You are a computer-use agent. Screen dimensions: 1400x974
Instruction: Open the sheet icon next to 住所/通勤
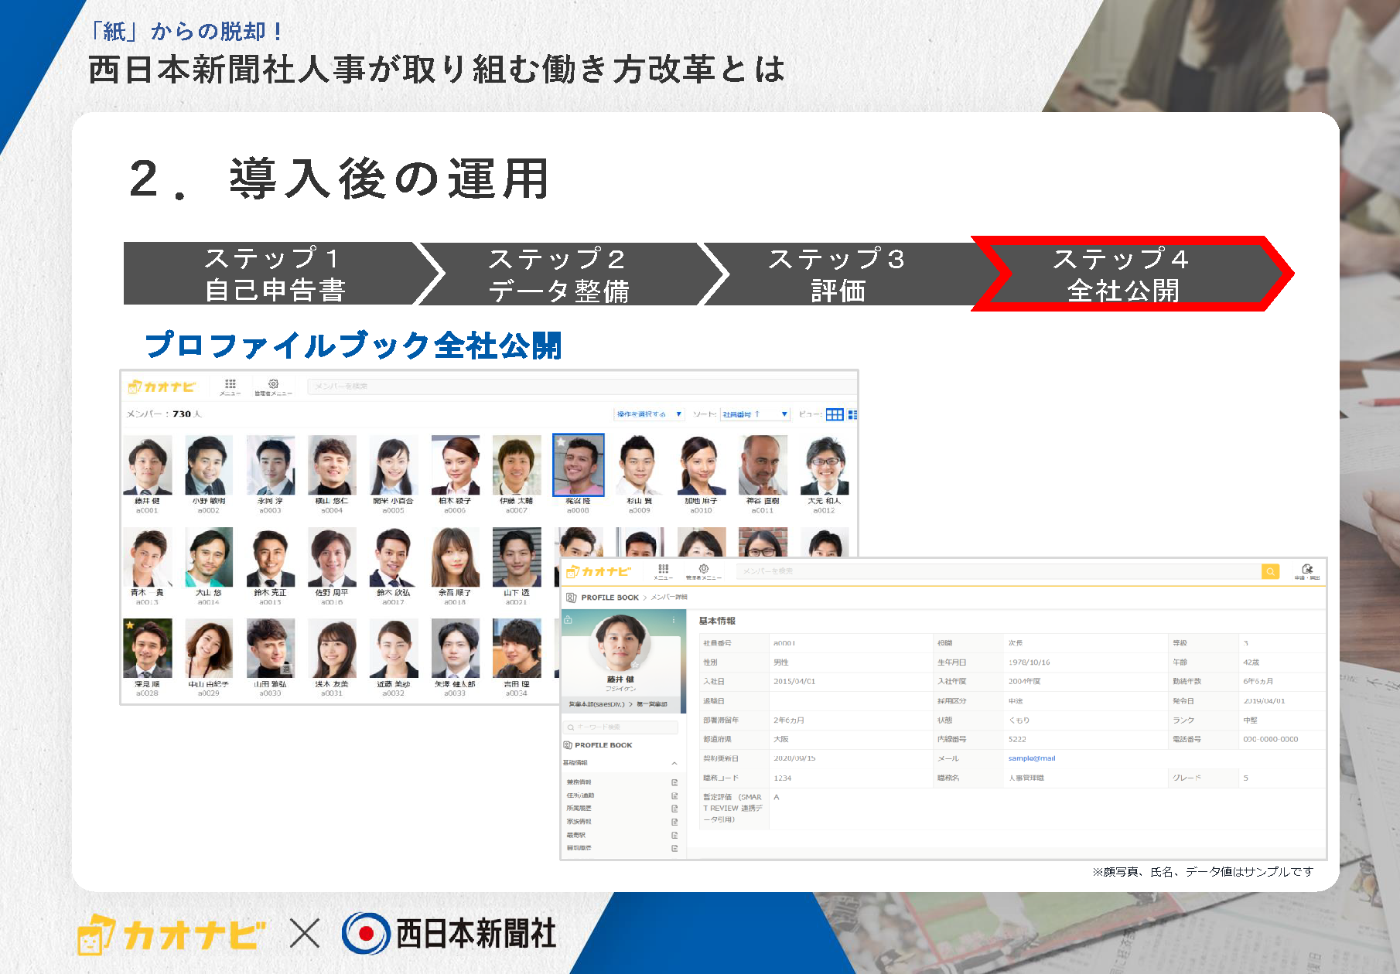[x=674, y=795]
